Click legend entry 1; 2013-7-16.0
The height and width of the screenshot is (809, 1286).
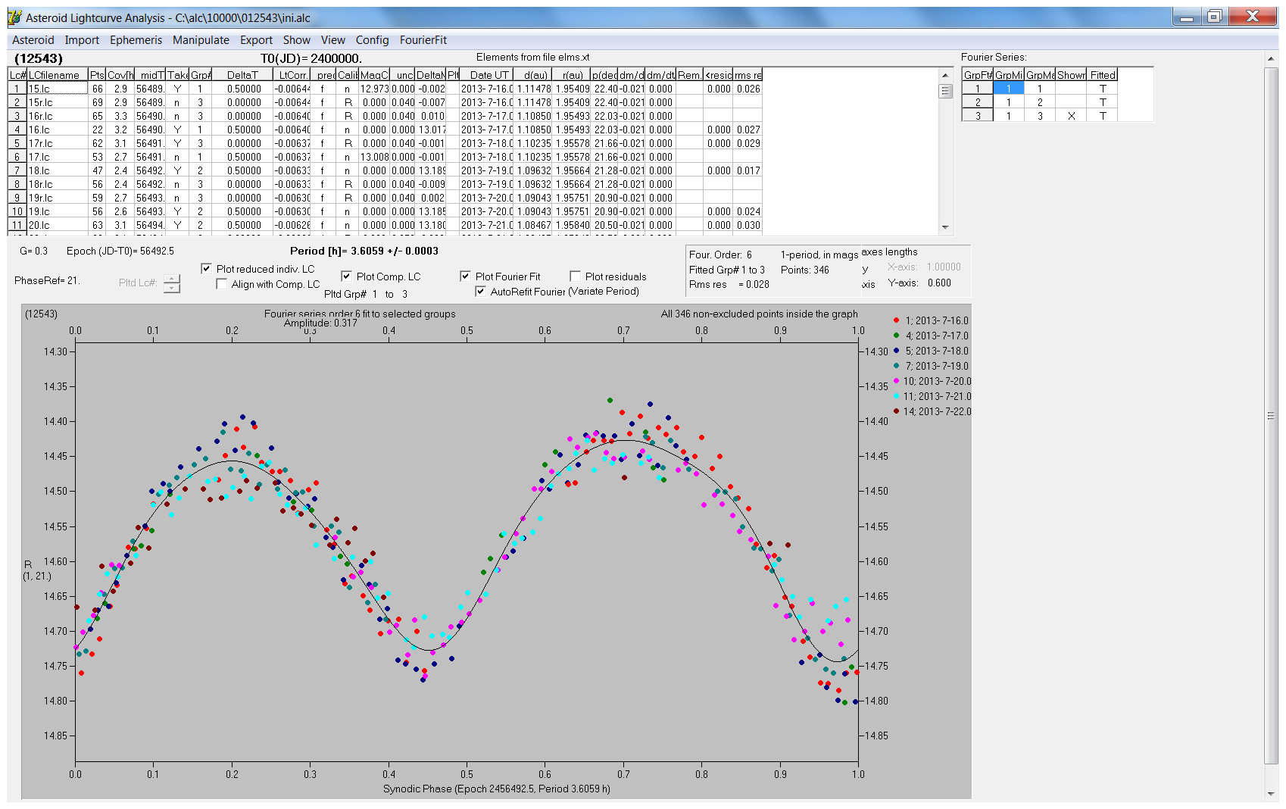click(931, 320)
